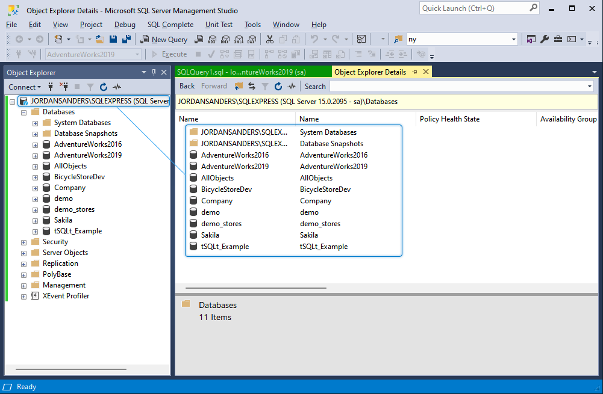Refresh the Object Explorer tree
The height and width of the screenshot is (394, 603).
coord(104,87)
